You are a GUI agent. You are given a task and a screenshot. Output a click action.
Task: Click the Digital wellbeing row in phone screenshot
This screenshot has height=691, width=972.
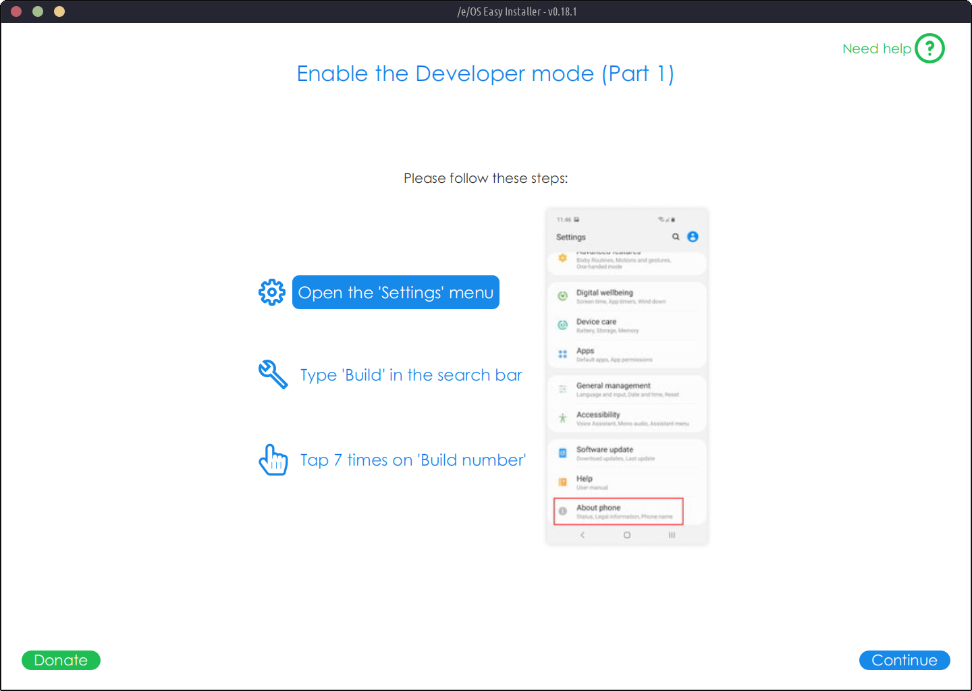tap(626, 296)
